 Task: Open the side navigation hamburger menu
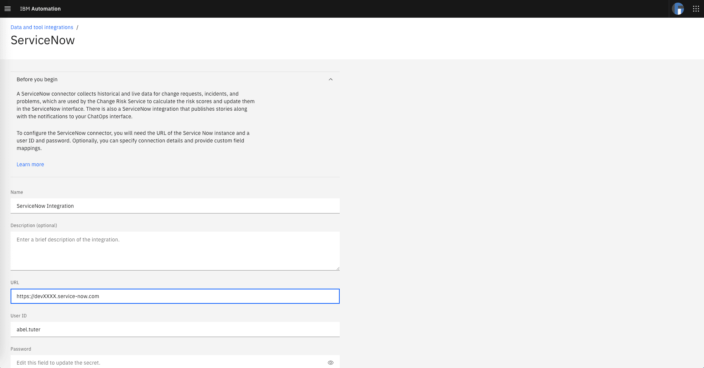7,8
